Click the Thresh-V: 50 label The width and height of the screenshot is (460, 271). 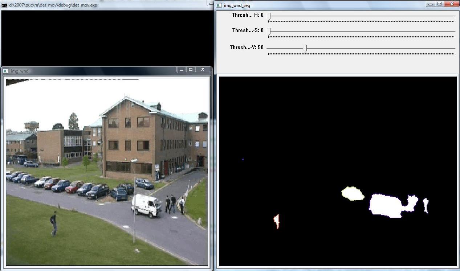coord(247,48)
